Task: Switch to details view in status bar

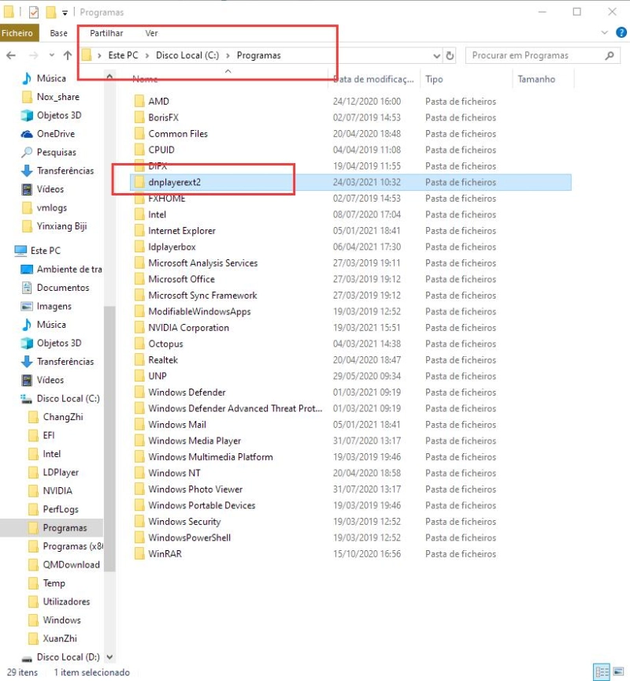Action: click(x=602, y=672)
